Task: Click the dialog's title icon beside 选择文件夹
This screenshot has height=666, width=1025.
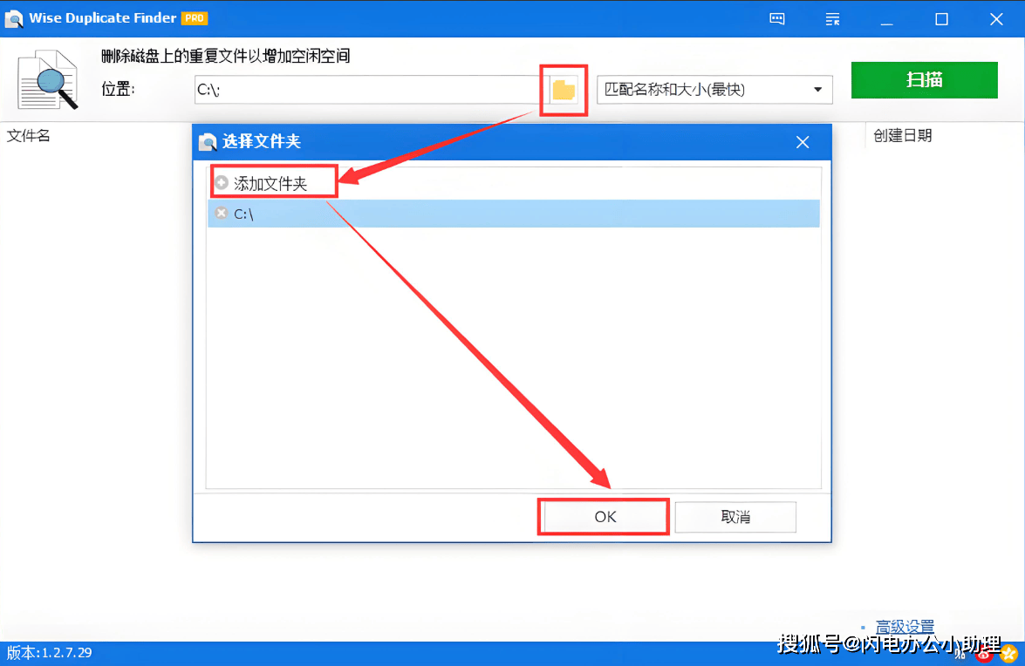Action: point(208,142)
